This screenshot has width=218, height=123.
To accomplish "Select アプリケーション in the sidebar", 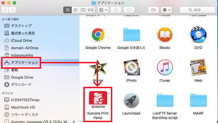I will pyautogui.click(x=24, y=62).
